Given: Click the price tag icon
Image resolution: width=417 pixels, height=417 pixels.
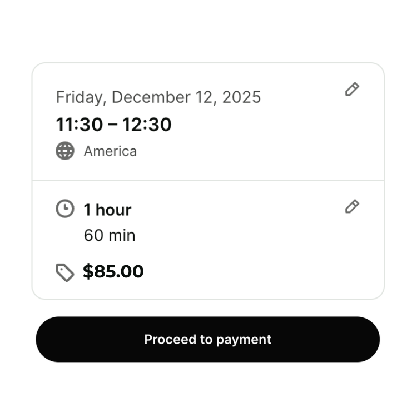Looking at the screenshot, I should 65,272.
